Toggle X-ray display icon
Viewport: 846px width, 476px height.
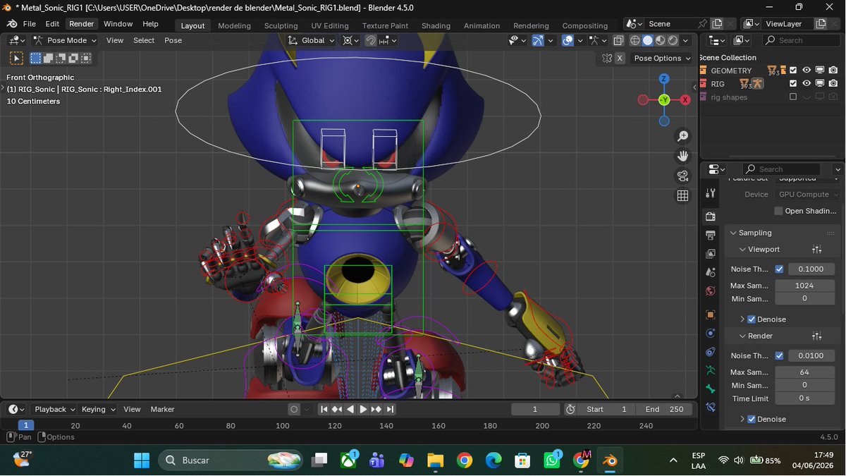(x=618, y=40)
